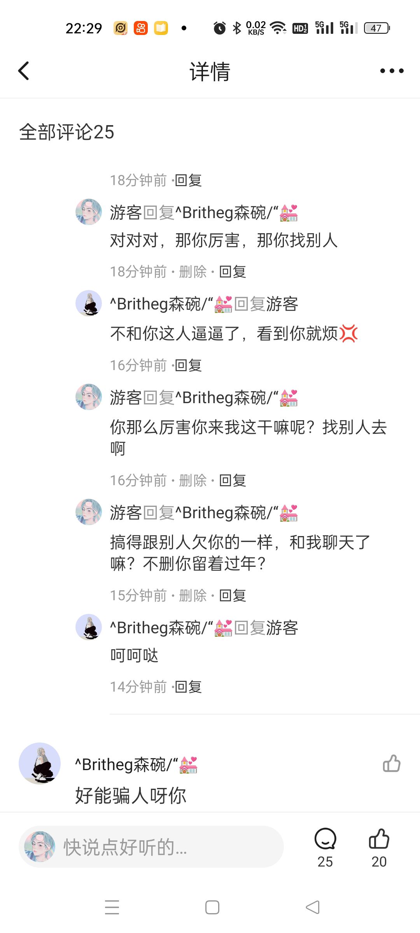Tap the battery indicator showing 47
The width and height of the screenshot is (420, 933).
pyautogui.click(x=376, y=28)
